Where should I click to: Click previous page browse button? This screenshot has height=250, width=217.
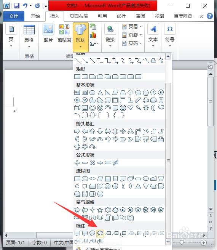pyautogui.click(x=211, y=216)
